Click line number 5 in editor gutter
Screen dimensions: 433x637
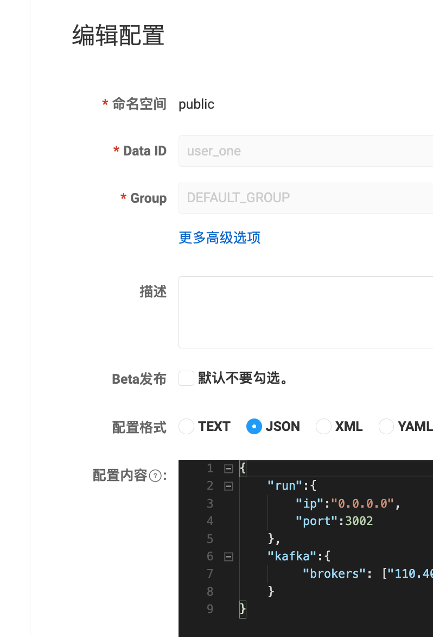coord(210,539)
